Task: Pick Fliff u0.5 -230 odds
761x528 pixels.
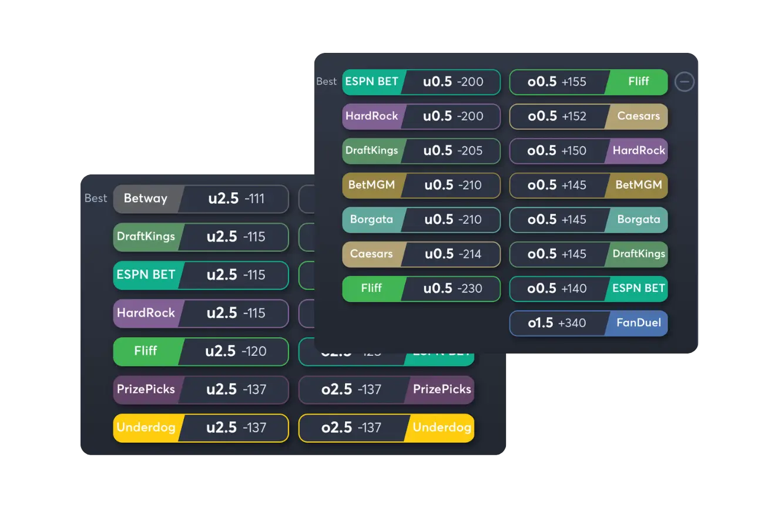Action: coord(421,288)
